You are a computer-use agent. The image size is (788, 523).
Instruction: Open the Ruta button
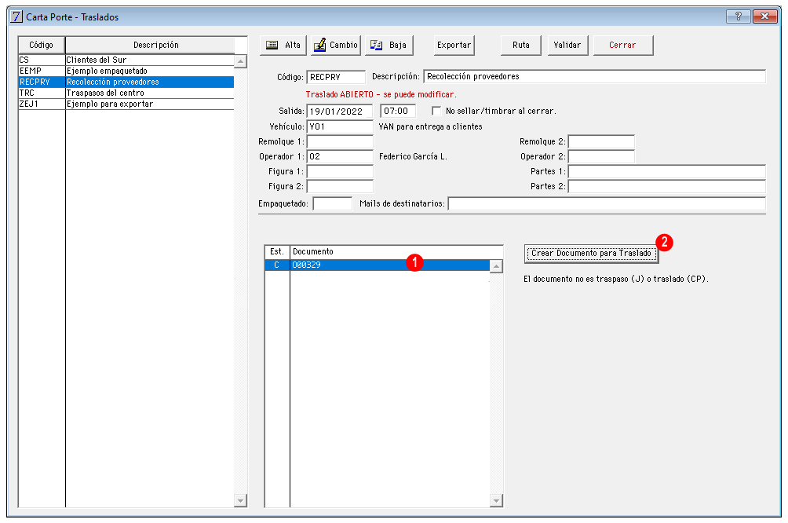coord(520,46)
